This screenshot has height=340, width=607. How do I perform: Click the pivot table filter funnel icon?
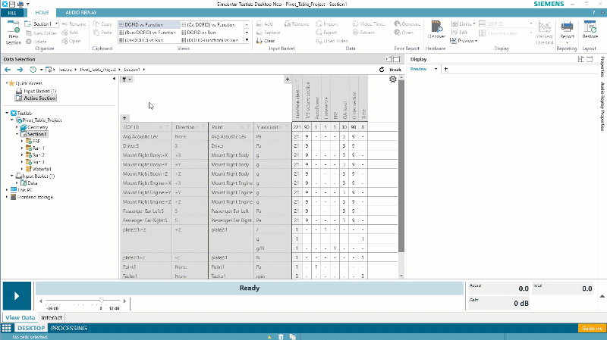pos(125,80)
